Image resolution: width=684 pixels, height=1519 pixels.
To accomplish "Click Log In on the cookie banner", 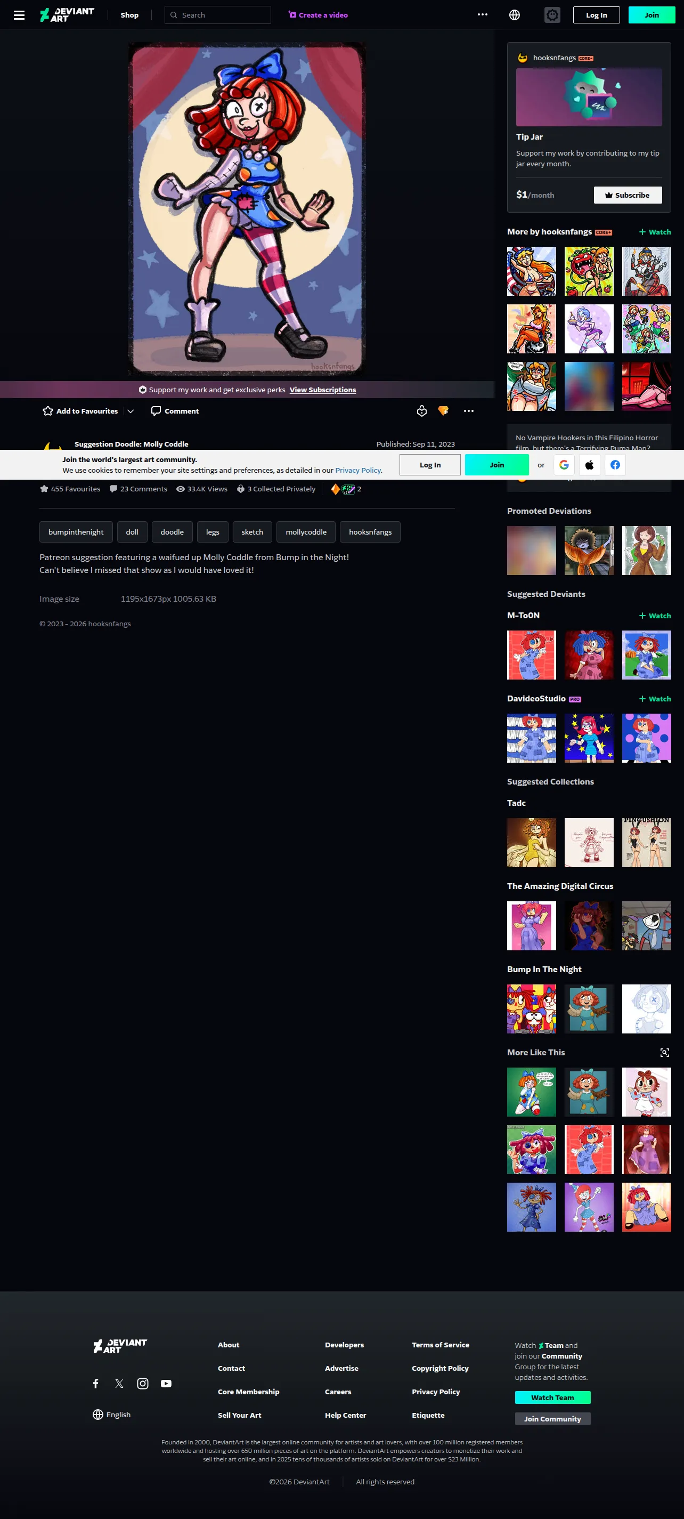I will [430, 465].
